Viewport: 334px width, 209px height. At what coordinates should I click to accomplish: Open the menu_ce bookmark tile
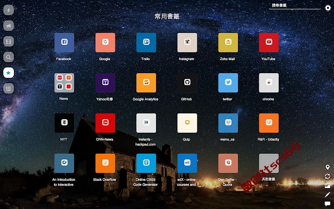click(x=228, y=123)
